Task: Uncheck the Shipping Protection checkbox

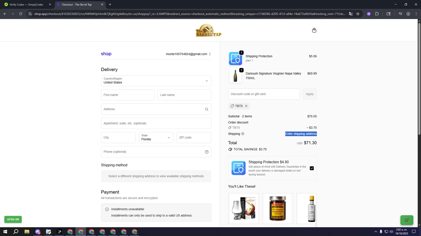Action: point(312,168)
